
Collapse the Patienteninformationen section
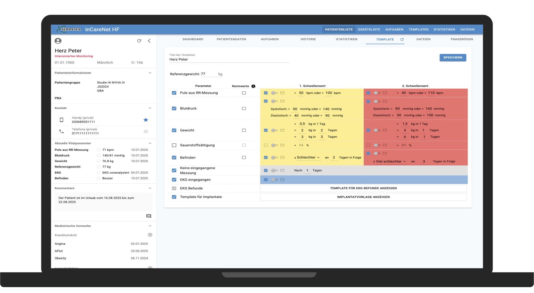click(x=150, y=73)
